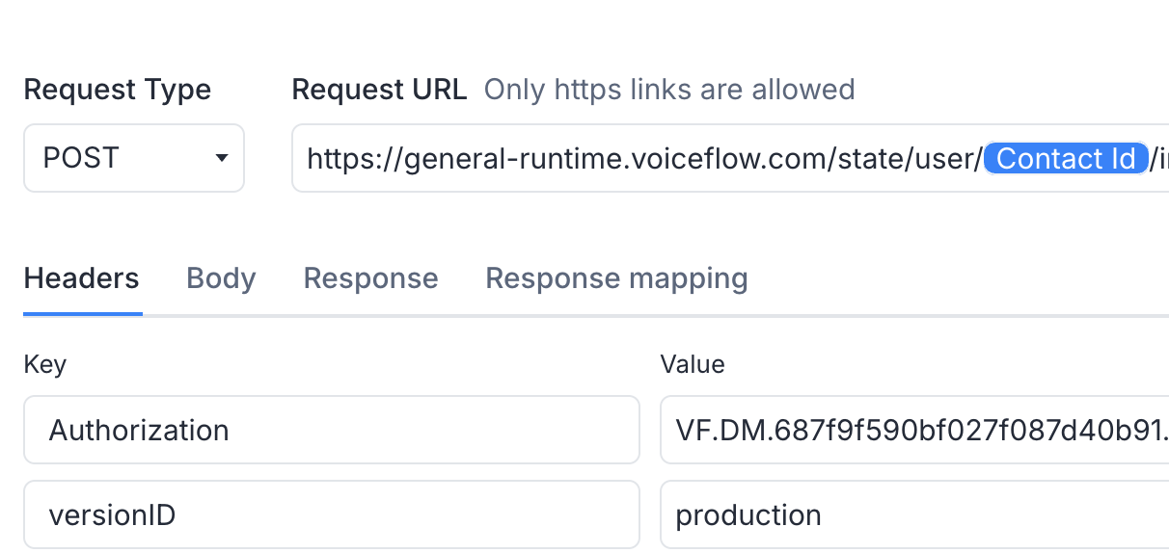The image size is (1169, 553).
Task: Go to the Response tab
Action: (x=370, y=278)
